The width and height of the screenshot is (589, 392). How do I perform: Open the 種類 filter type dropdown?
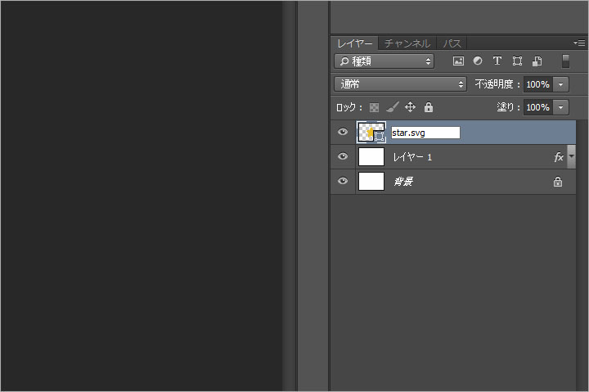384,61
